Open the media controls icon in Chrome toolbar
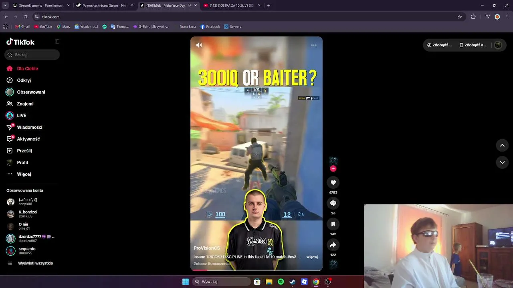 (487, 17)
